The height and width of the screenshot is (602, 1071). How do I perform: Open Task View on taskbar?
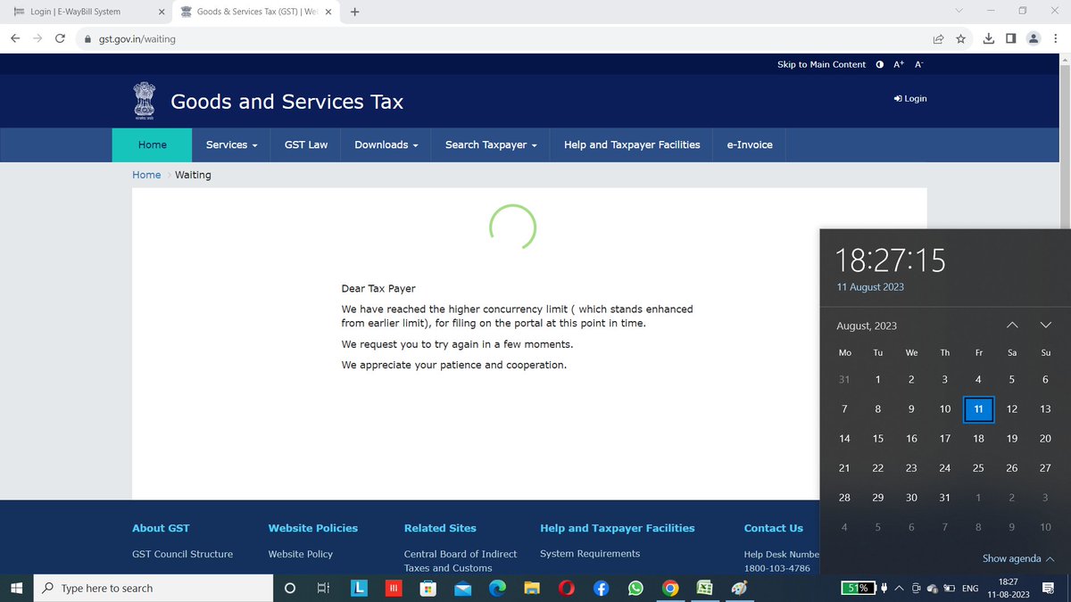(323, 588)
